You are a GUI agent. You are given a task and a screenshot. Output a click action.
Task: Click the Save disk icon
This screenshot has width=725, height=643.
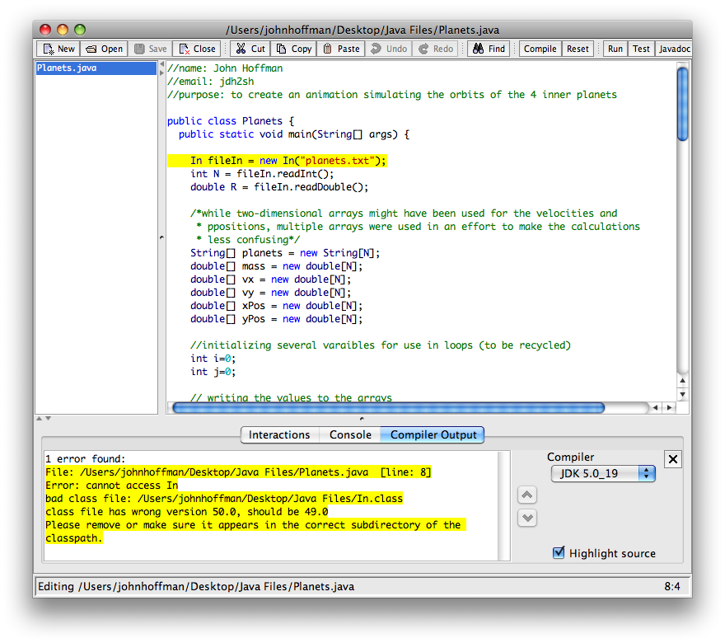139,49
